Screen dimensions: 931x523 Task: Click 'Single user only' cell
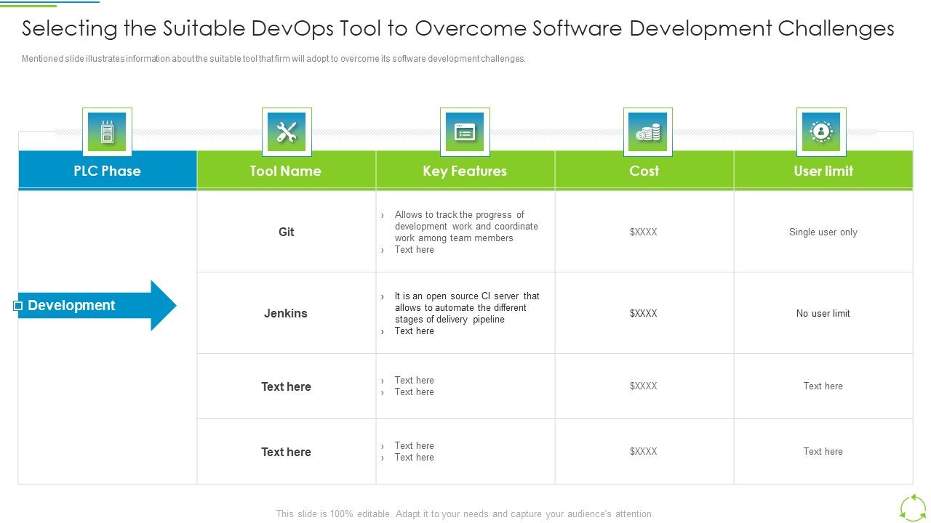pyautogui.click(x=823, y=232)
